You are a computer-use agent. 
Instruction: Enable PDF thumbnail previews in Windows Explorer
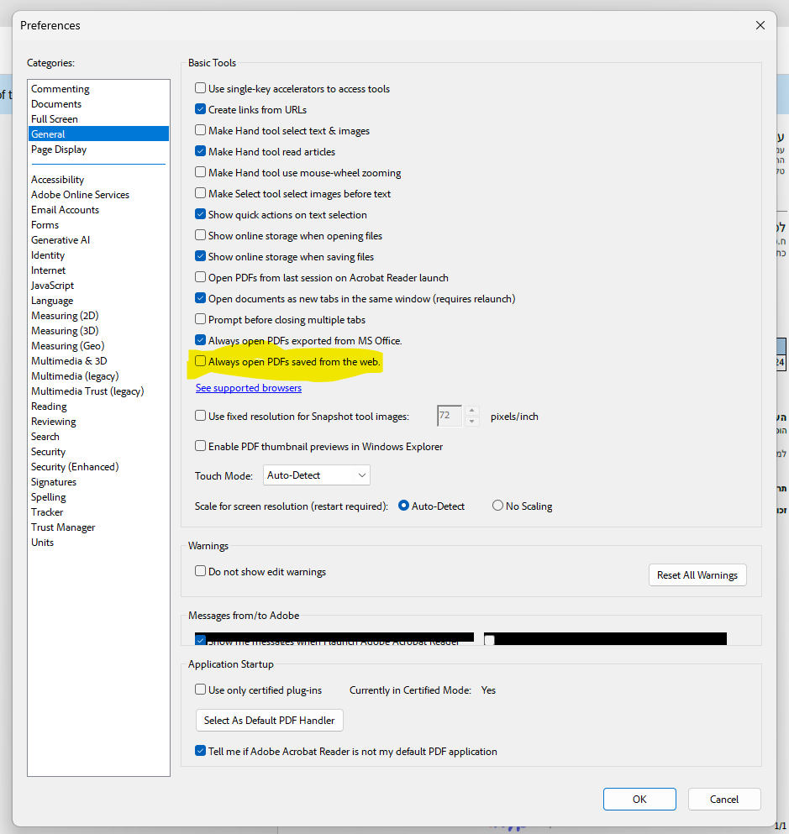(200, 446)
